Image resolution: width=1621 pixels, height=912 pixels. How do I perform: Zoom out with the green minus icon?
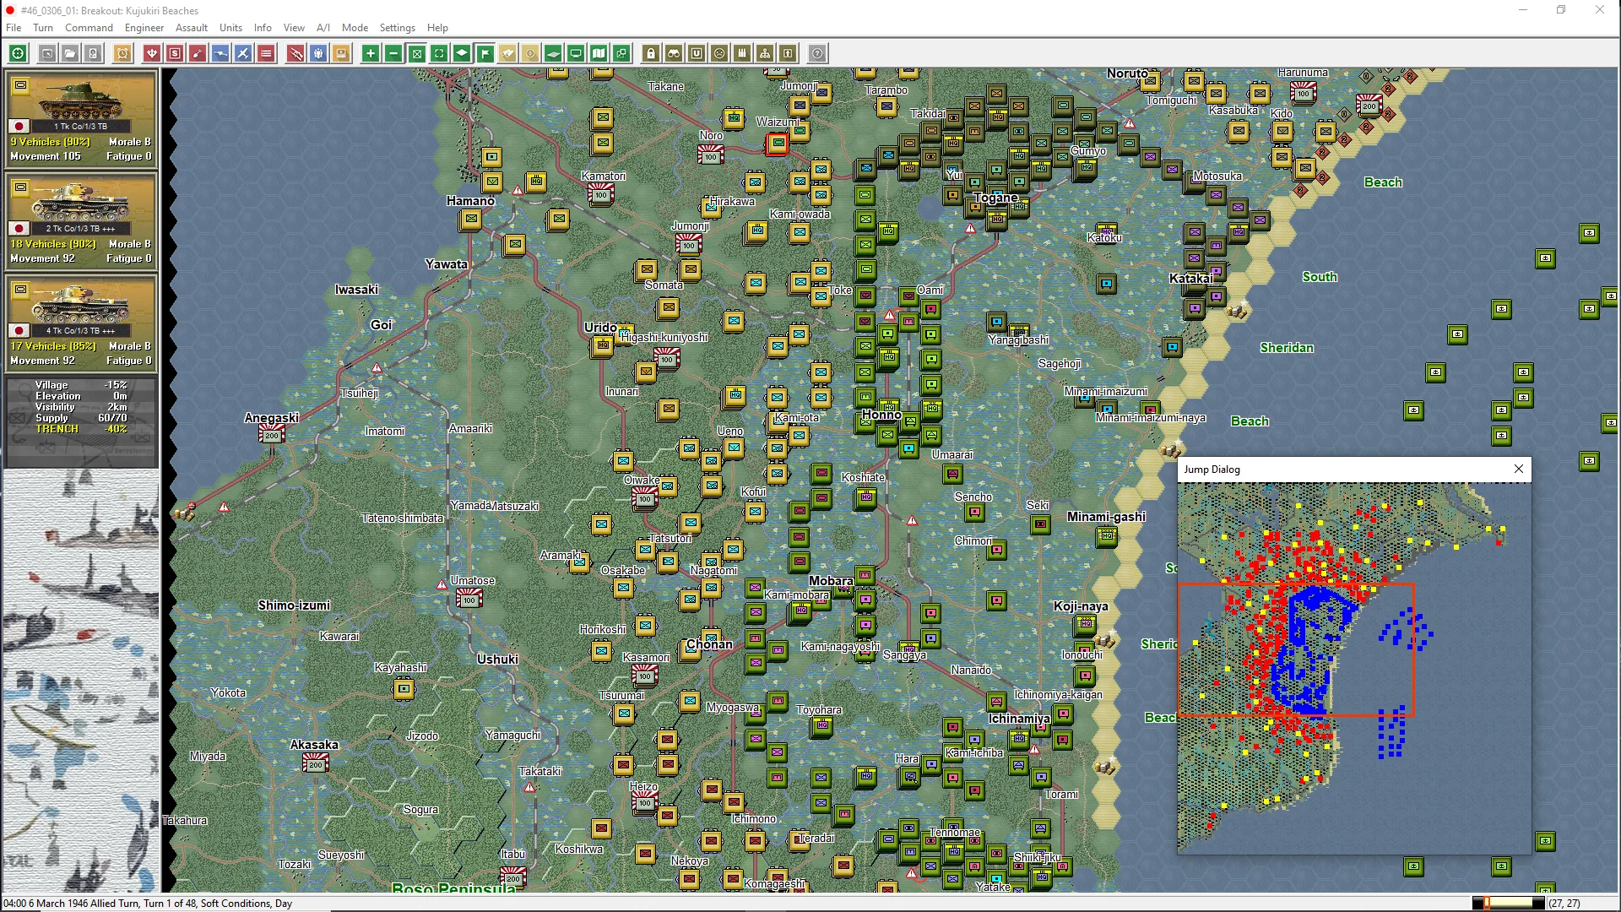tap(393, 54)
